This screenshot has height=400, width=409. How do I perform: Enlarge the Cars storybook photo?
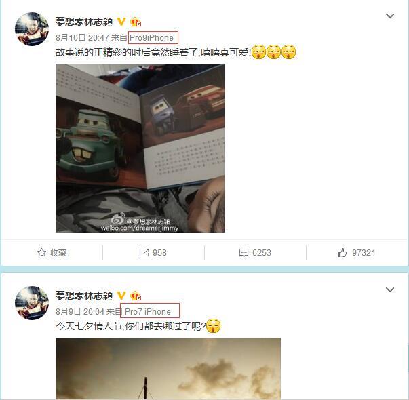click(x=140, y=148)
